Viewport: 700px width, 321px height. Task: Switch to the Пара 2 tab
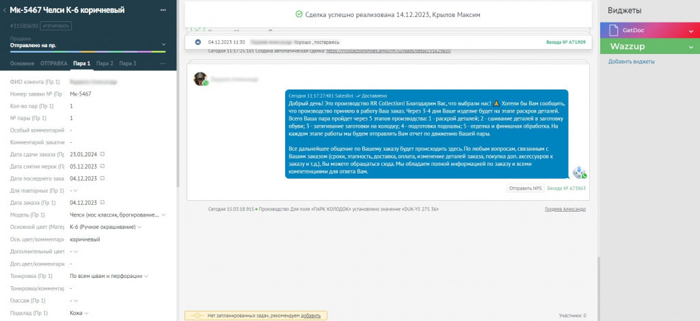point(105,64)
